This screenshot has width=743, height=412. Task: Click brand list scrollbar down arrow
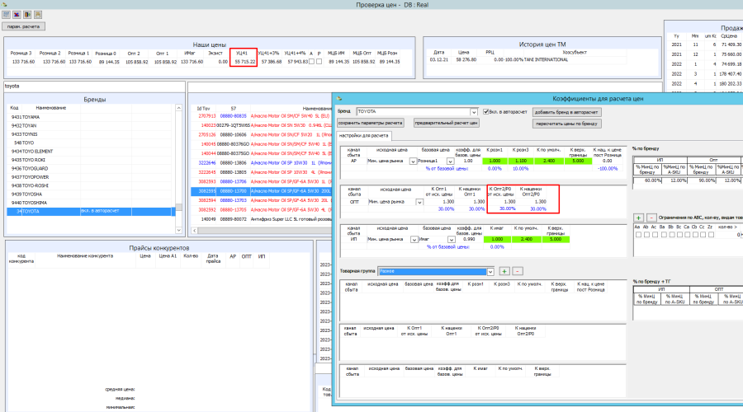[178, 231]
